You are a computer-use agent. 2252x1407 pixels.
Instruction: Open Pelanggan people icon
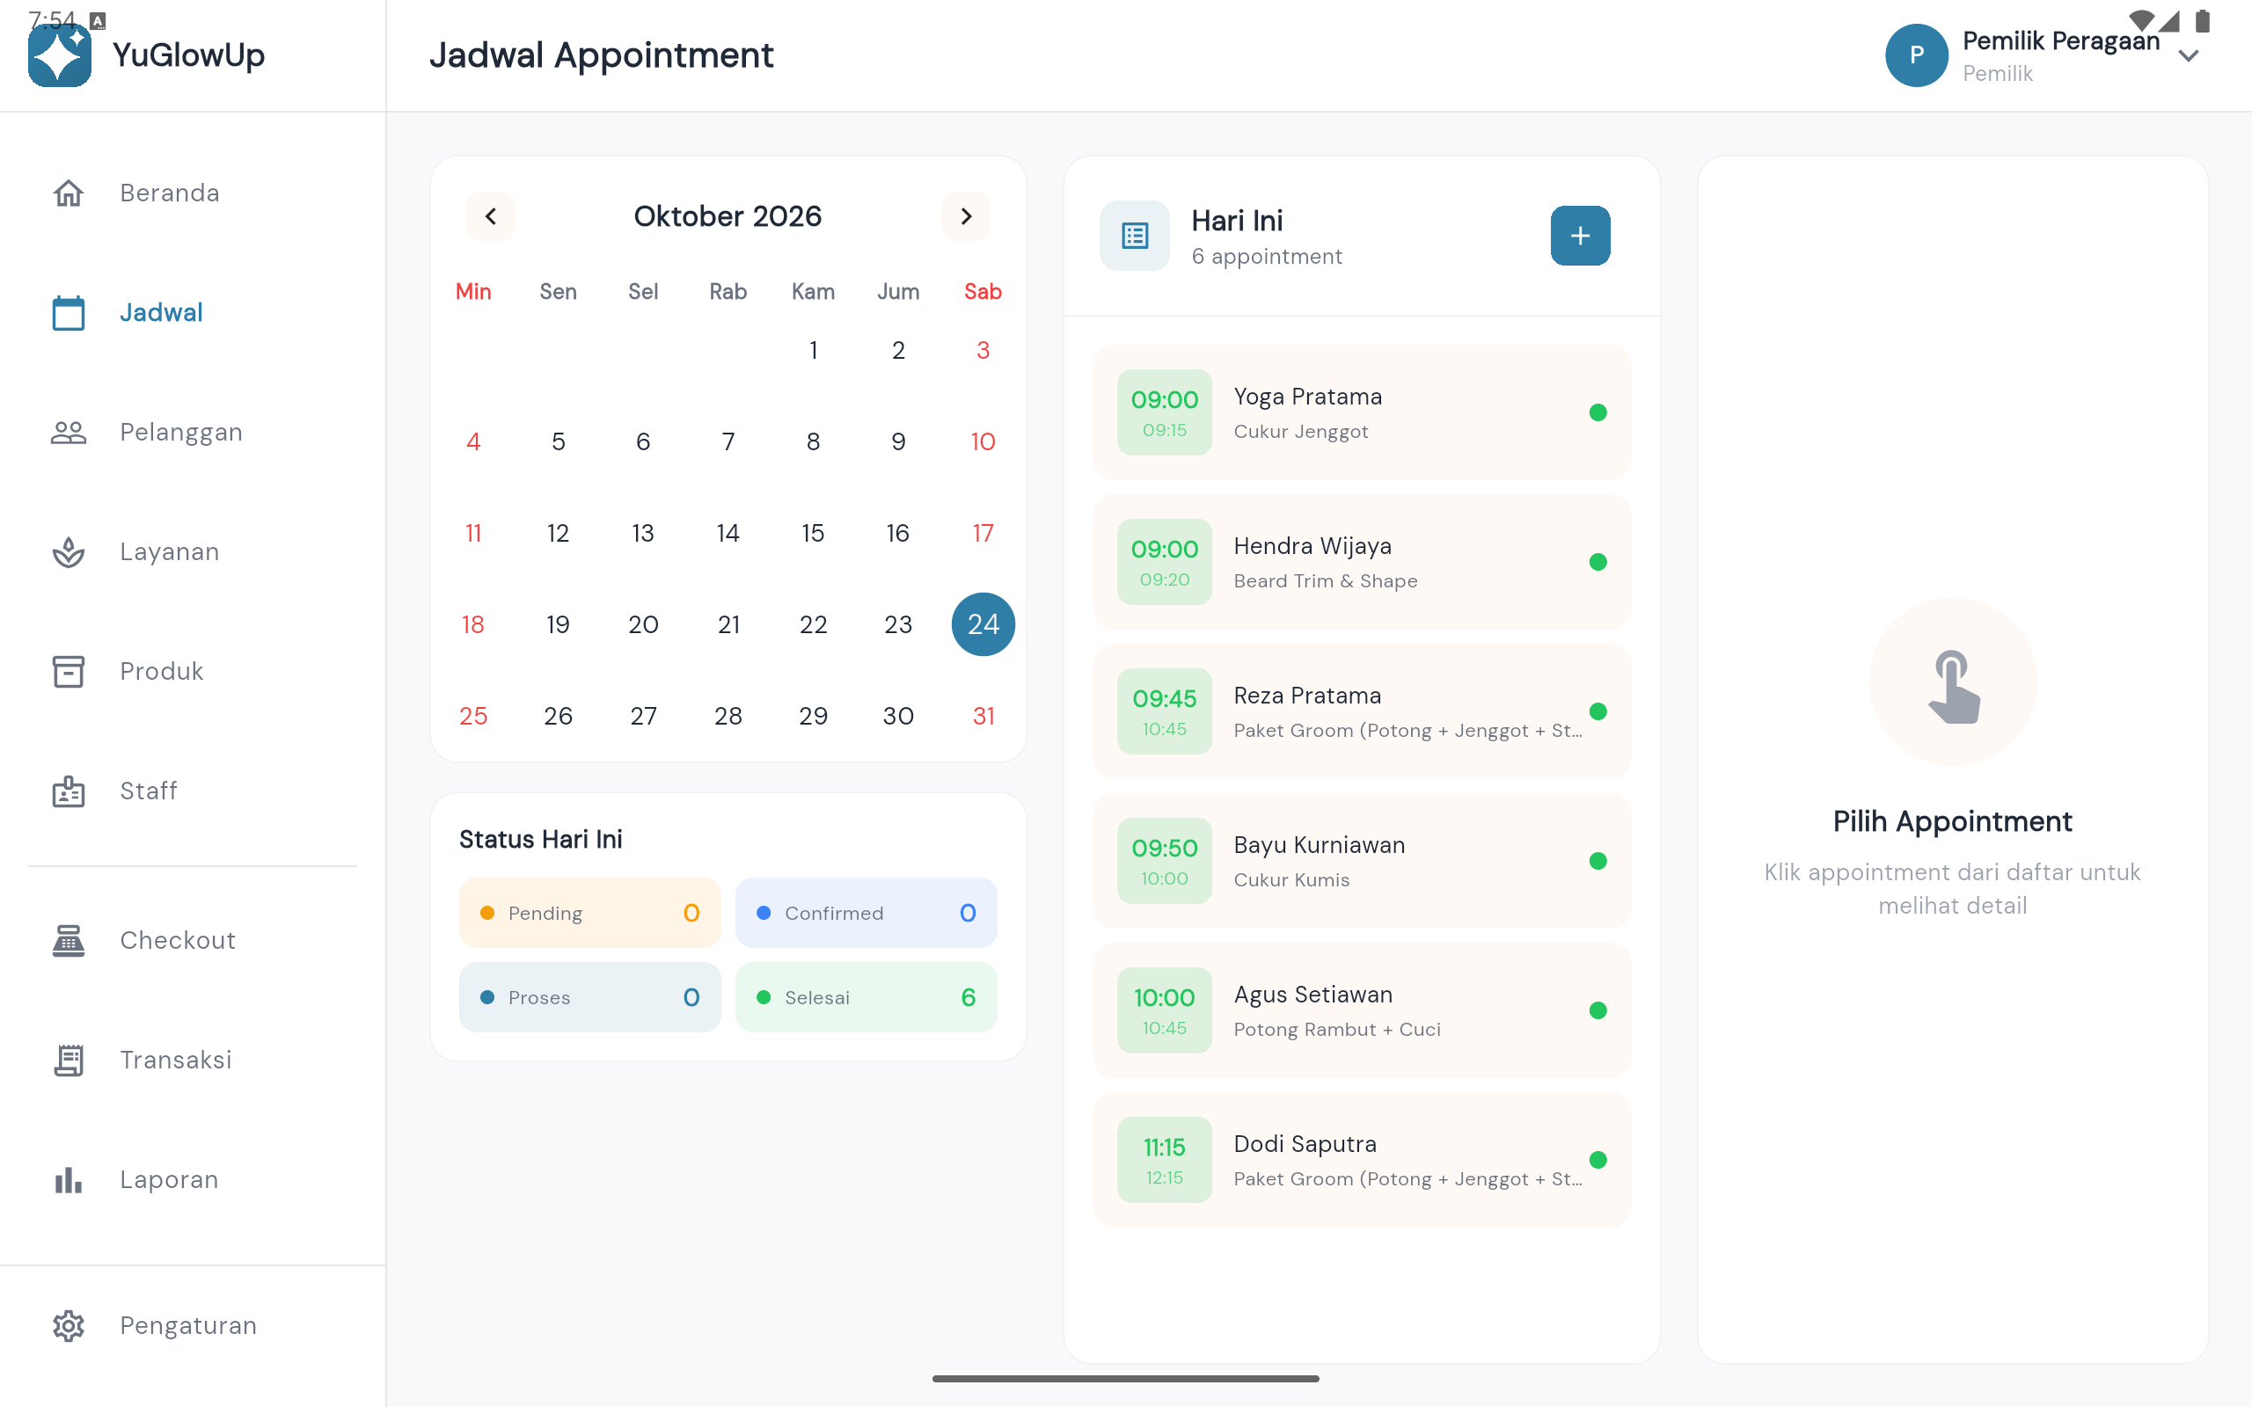pos(69,433)
